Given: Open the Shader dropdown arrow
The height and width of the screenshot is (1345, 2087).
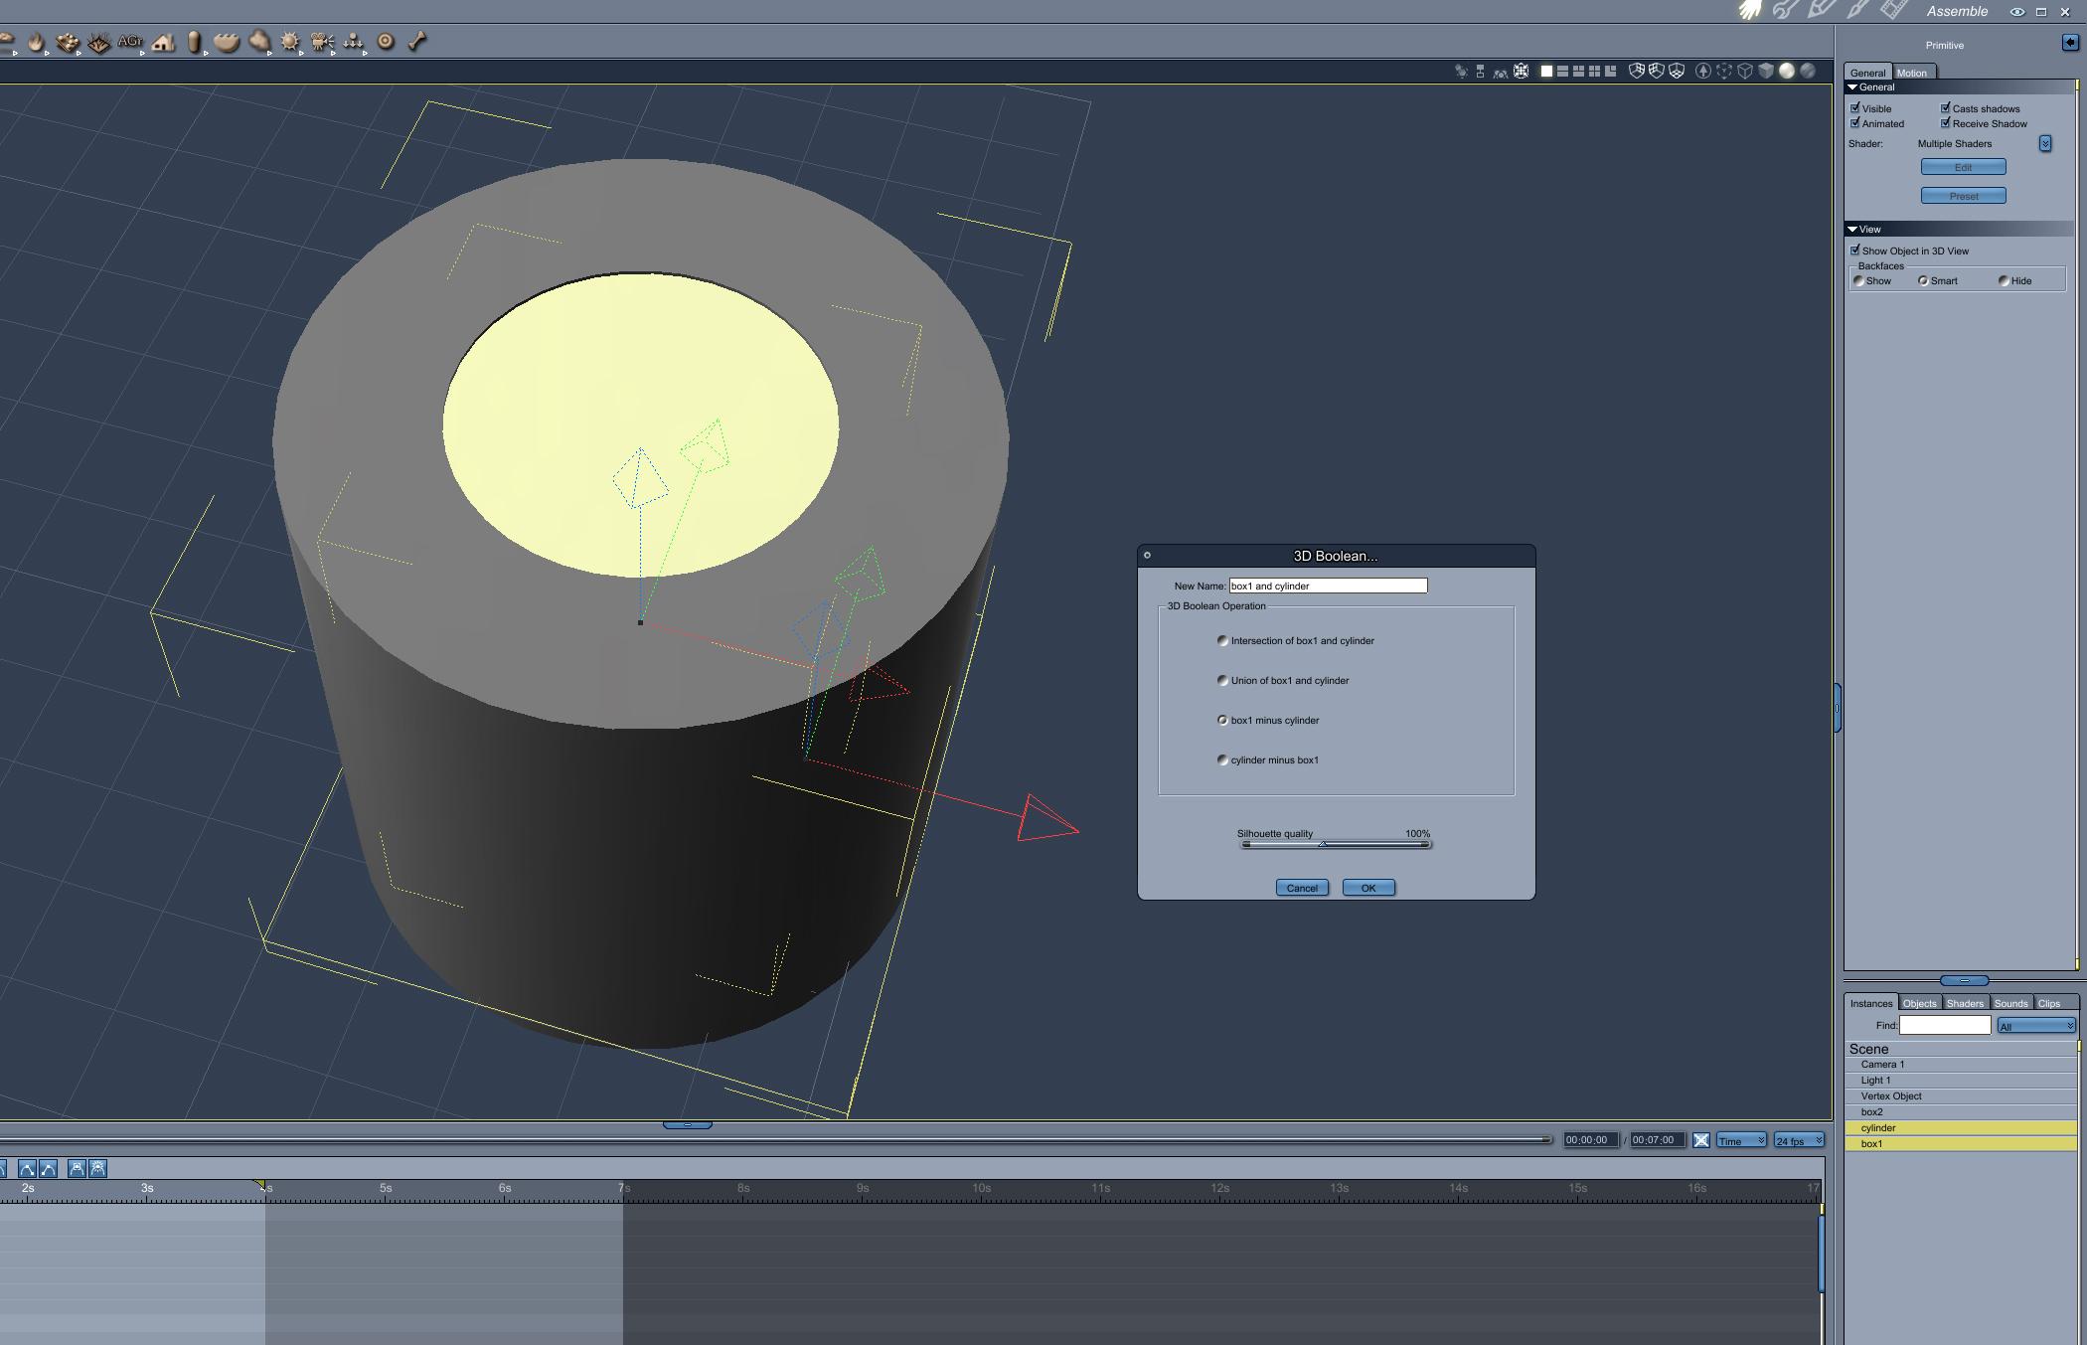Looking at the screenshot, I should [2045, 144].
